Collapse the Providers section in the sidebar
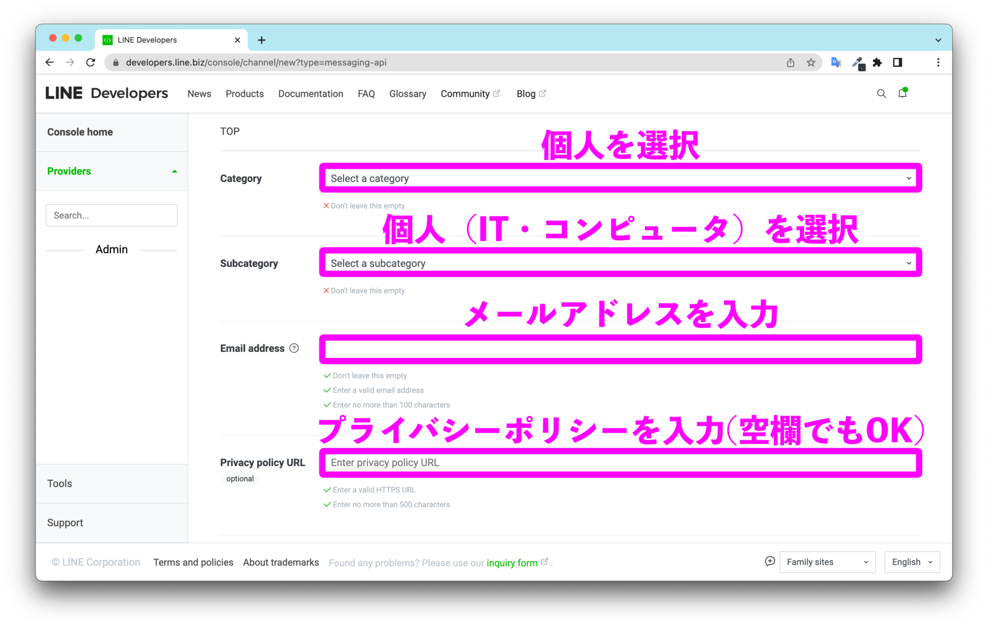988x628 pixels. pos(174,171)
